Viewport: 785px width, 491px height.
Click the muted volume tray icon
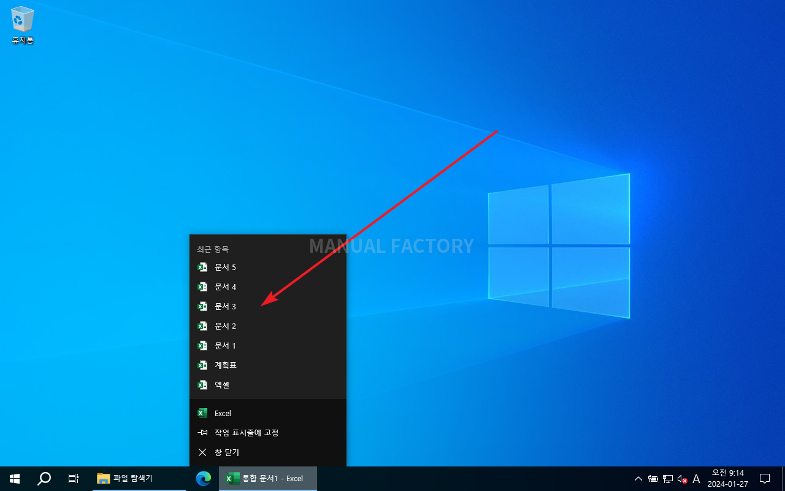click(682, 479)
